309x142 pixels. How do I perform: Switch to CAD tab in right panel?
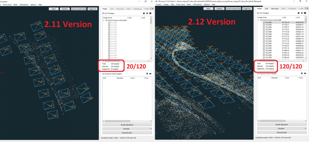[266, 9]
